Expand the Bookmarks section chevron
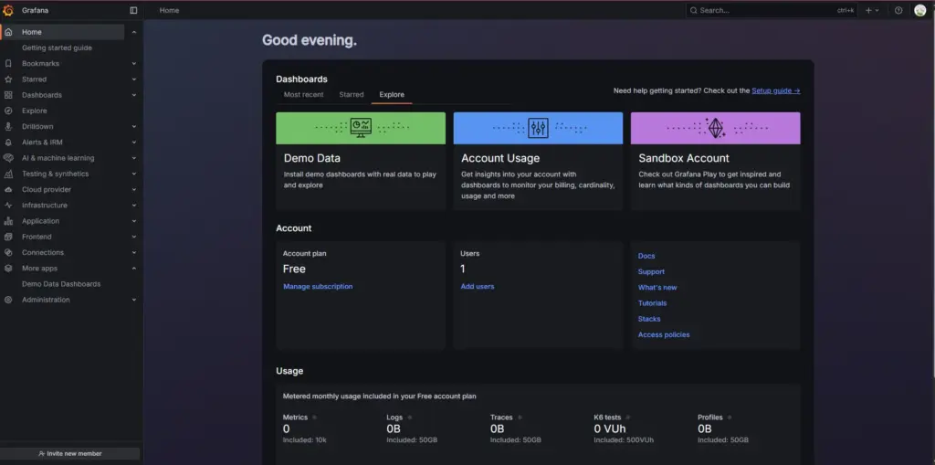Screen dimensions: 935x465 (134, 64)
